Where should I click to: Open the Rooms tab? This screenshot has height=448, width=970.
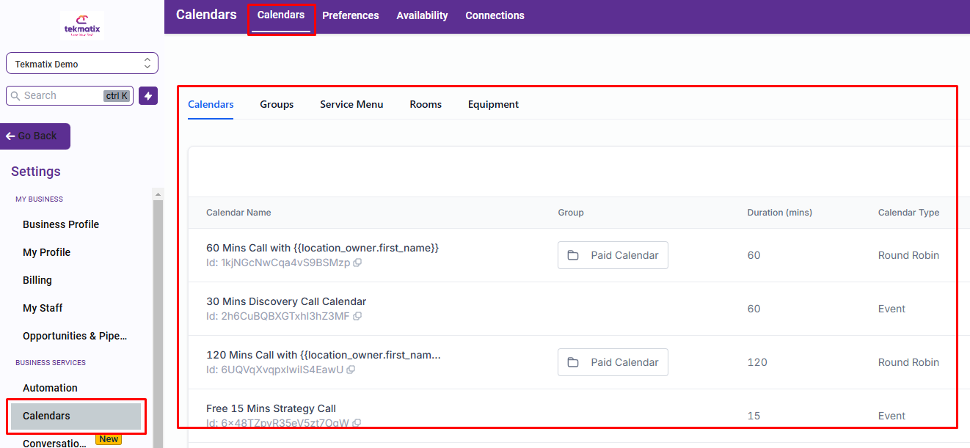point(426,104)
